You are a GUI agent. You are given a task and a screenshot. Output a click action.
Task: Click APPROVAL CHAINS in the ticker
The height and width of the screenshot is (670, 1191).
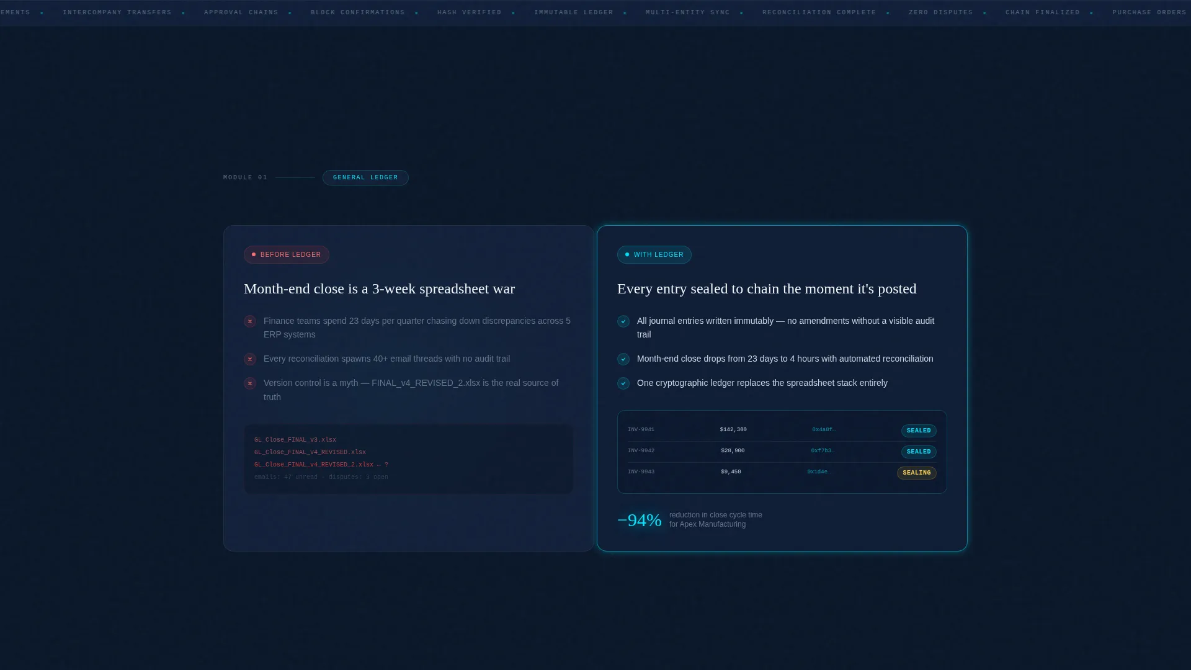pyautogui.click(x=241, y=12)
